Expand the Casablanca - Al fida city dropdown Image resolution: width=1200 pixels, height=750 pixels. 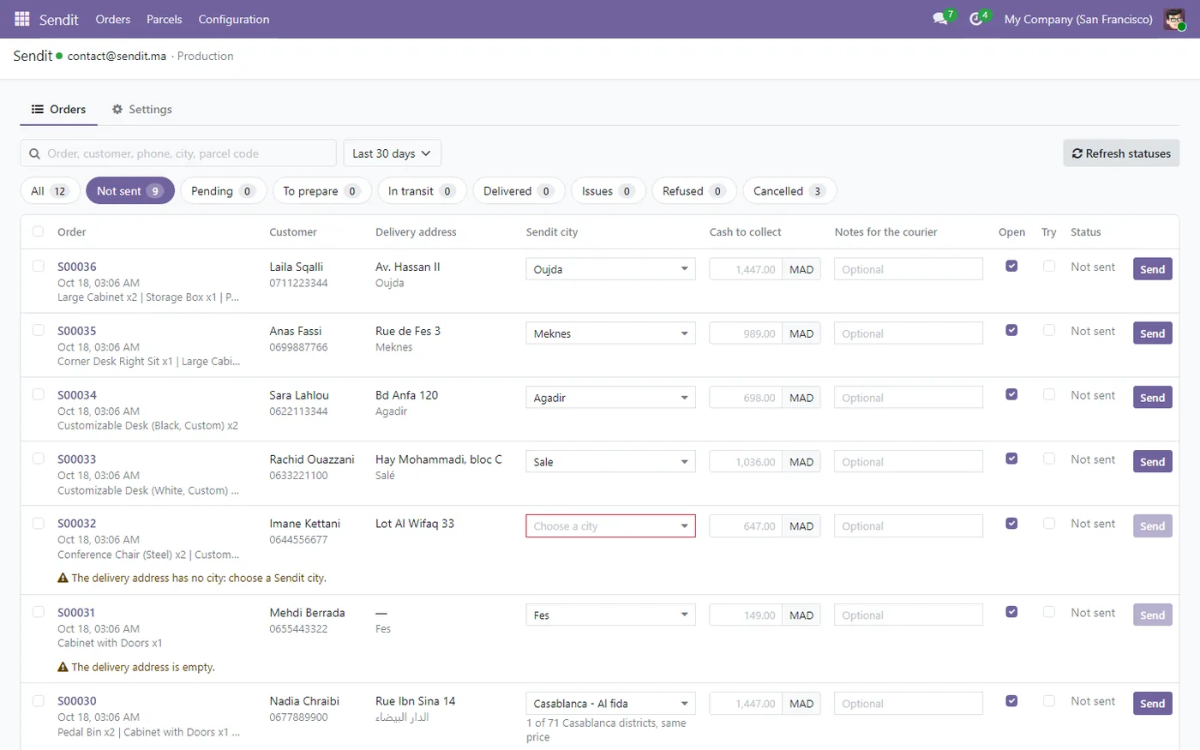610,704
